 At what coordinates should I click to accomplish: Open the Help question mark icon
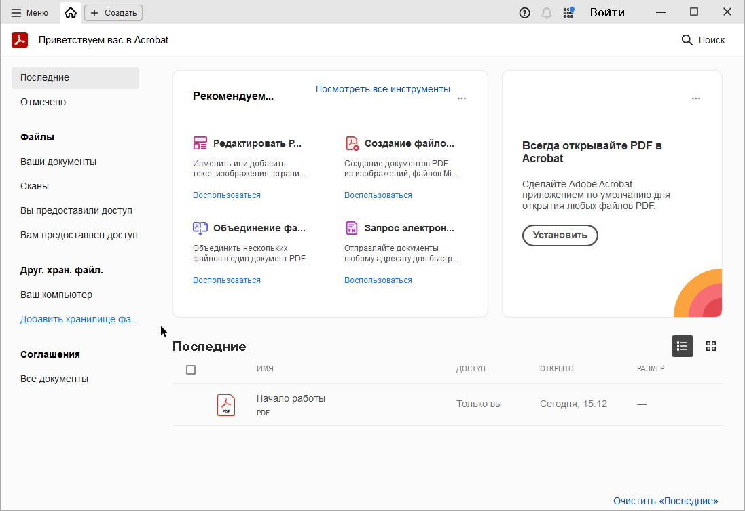coord(524,13)
